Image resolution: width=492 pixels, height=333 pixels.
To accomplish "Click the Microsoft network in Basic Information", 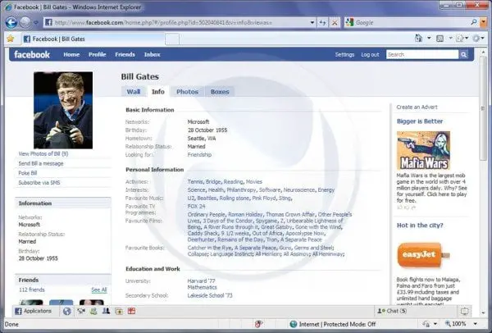I will (x=198, y=121).
